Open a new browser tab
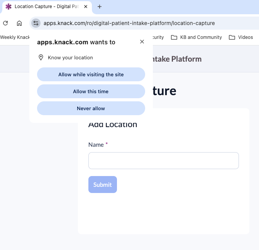This screenshot has height=250, width=259. click(100, 7)
